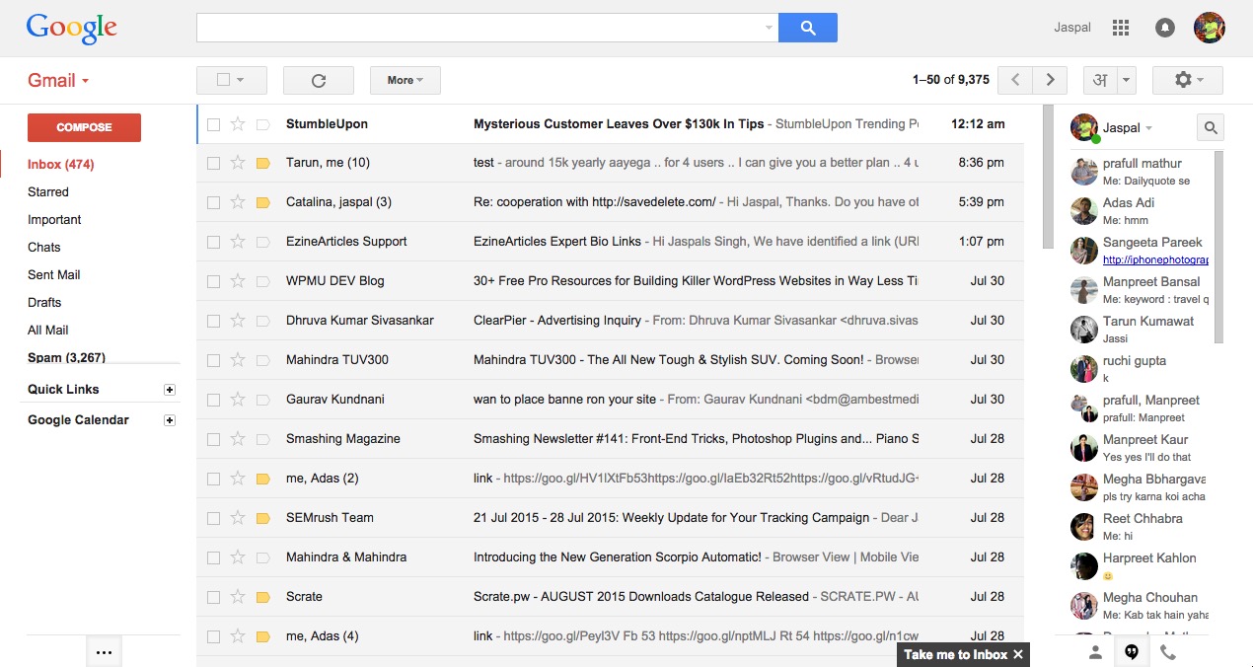The height and width of the screenshot is (667, 1253).
Task: Click the chat list scrollbar
Action: click(1218, 247)
